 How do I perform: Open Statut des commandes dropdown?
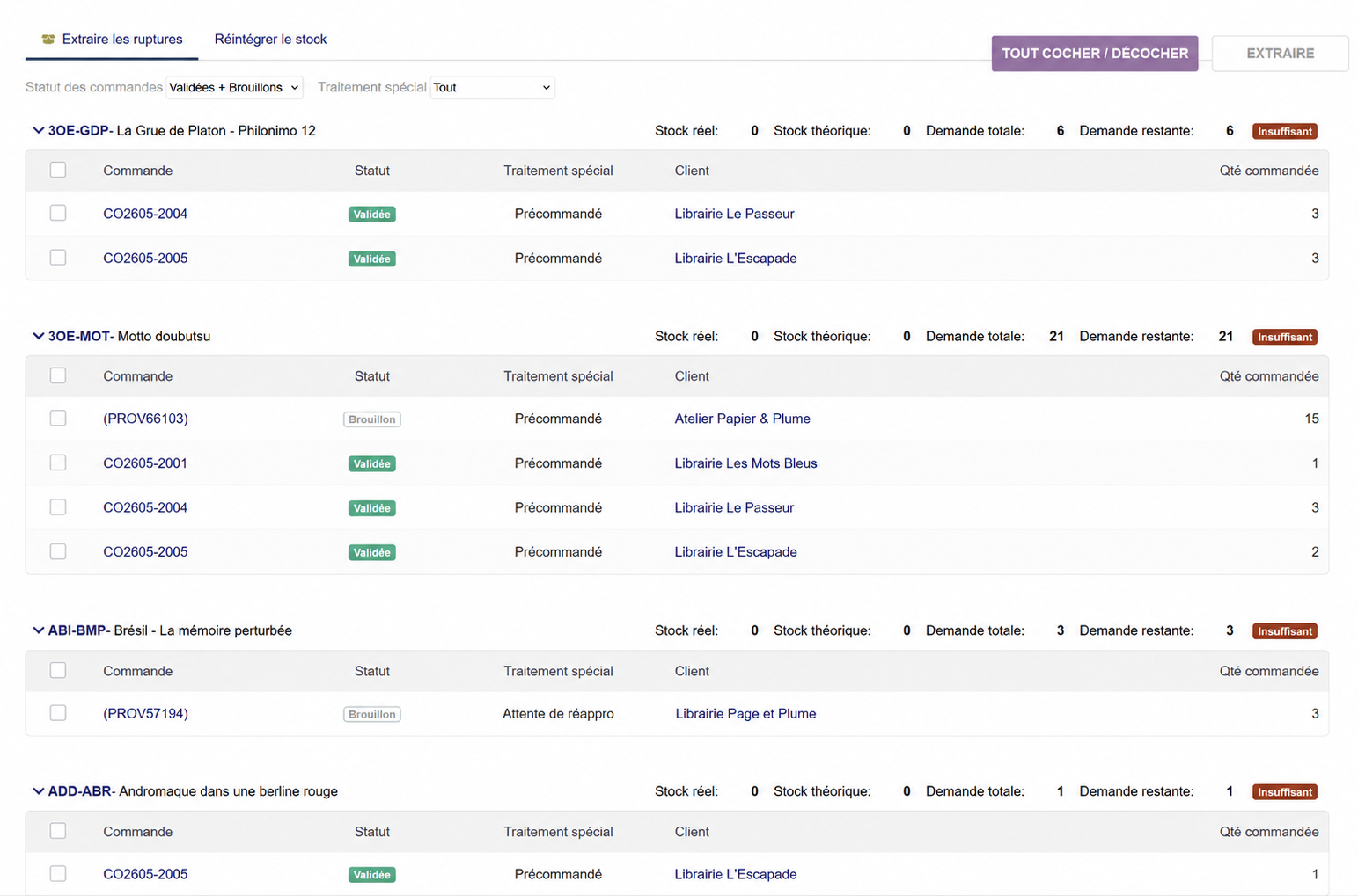coord(234,87)
